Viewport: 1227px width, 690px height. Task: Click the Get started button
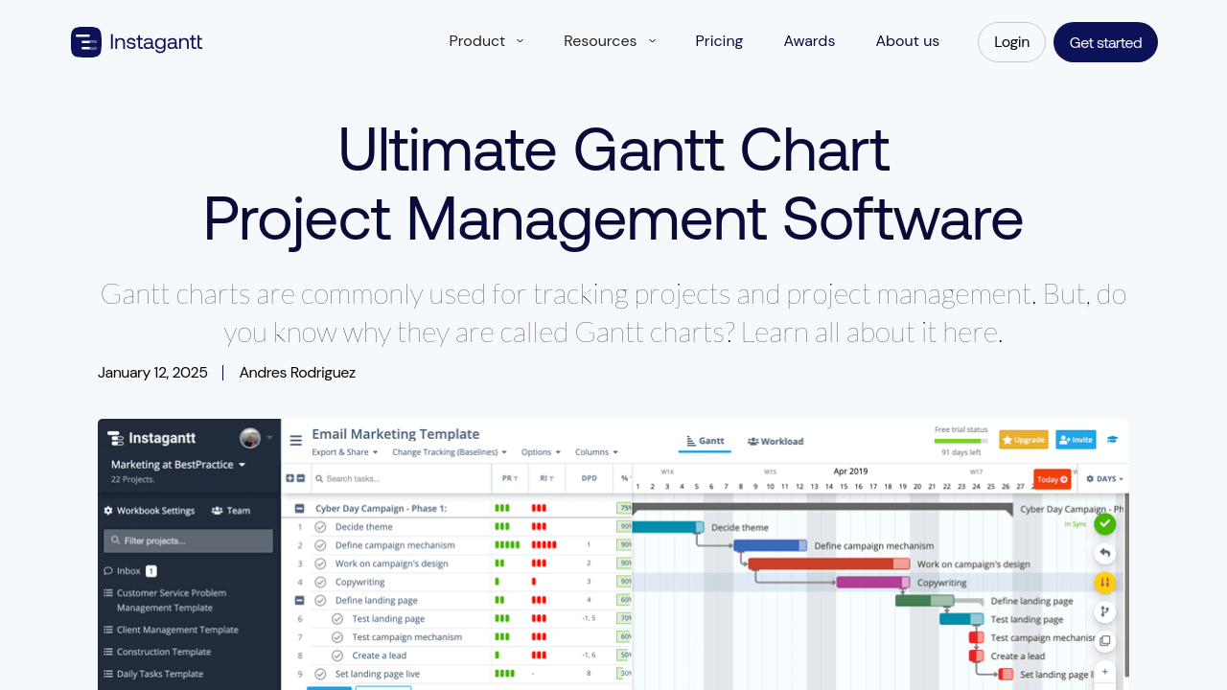pos(1105,42)
